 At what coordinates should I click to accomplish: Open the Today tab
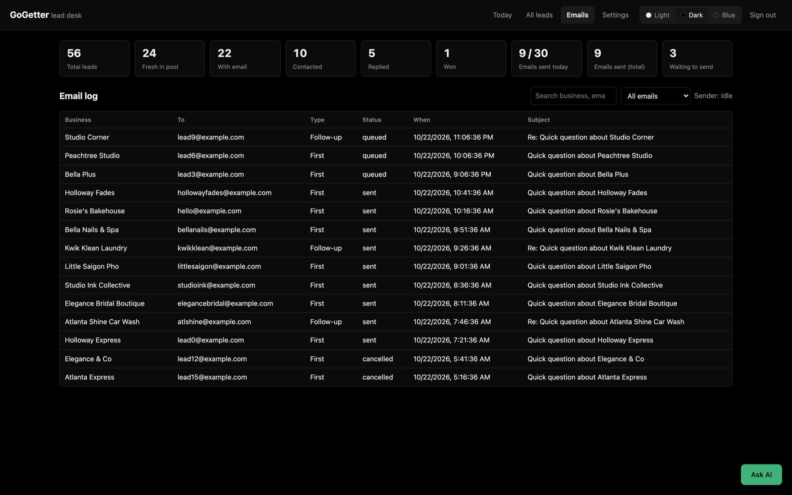pyautogui.click(x=502, y=15)
